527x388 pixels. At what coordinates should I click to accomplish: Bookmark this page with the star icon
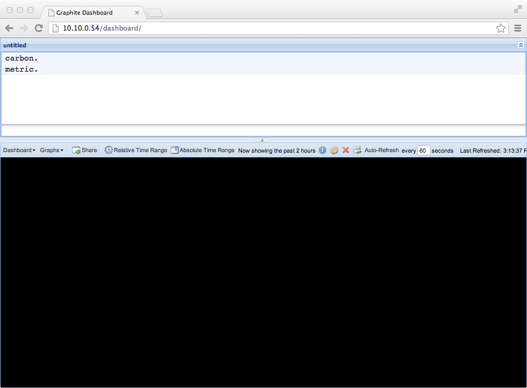click(x=501, y=28)
